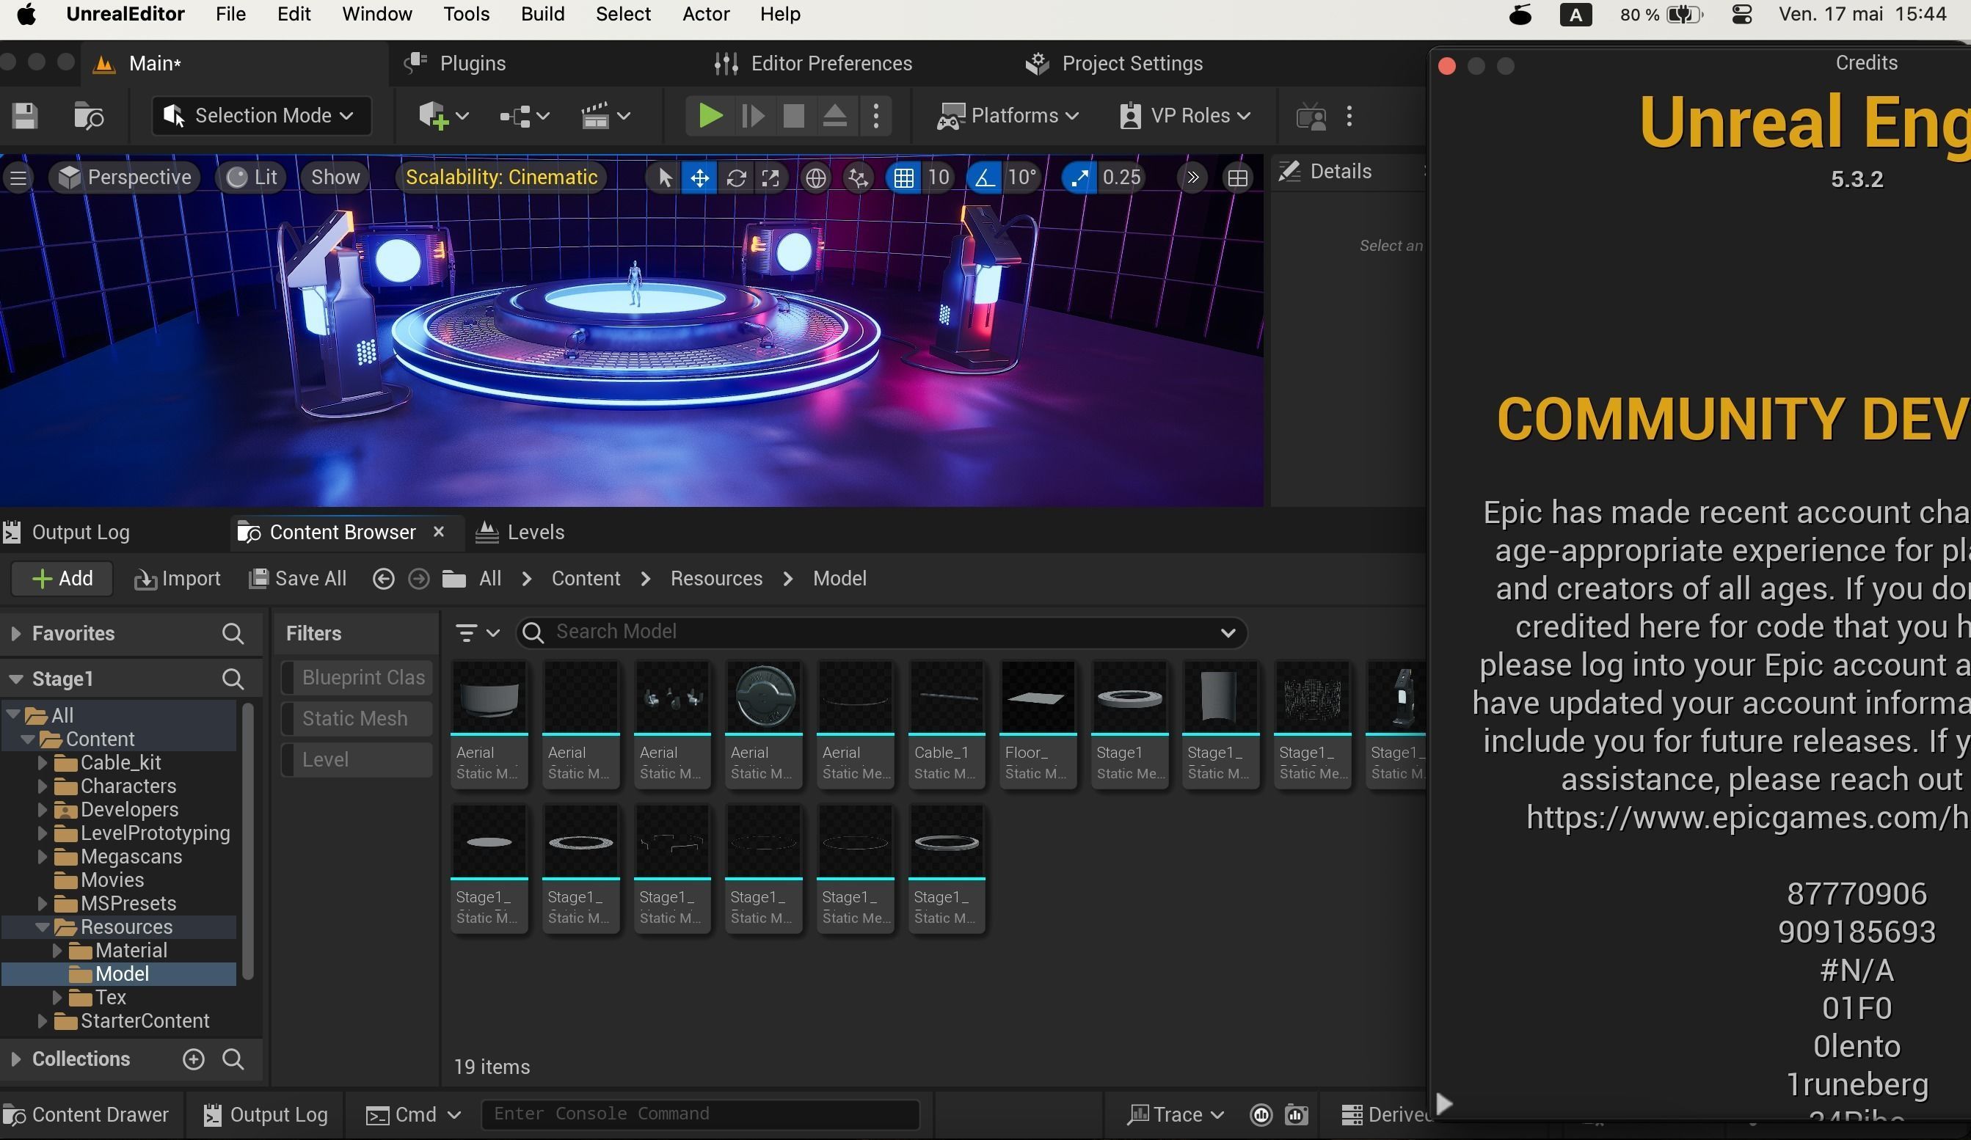Open play mode options three-dot menu
1971x1140 pixels.
[876, 116]
